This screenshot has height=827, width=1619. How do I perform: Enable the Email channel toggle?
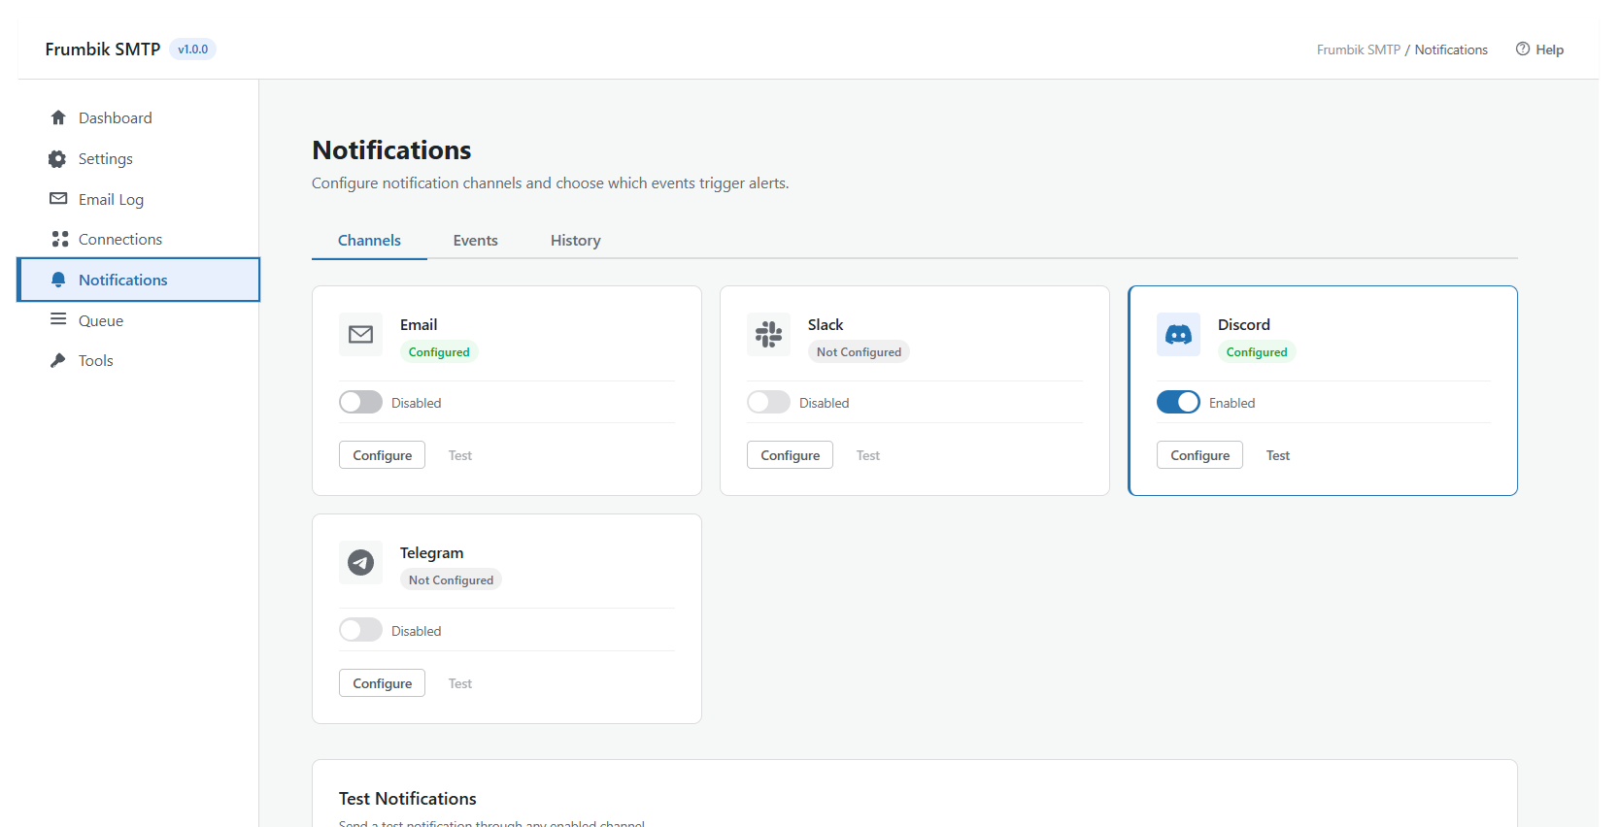(x=360, y=402)
